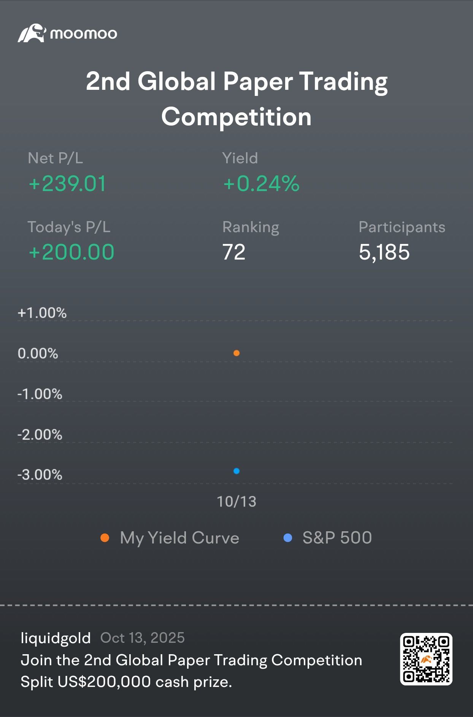Select the orange yield data point on chart
Viewport: 473px width, 717px height.
pos(236,353)
